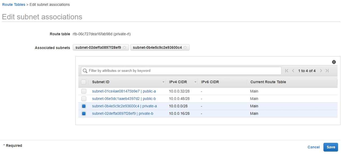This screenshot has height=159, width=345.
Task: Toggle the select-all header checkbox
Action: [84, 82]
